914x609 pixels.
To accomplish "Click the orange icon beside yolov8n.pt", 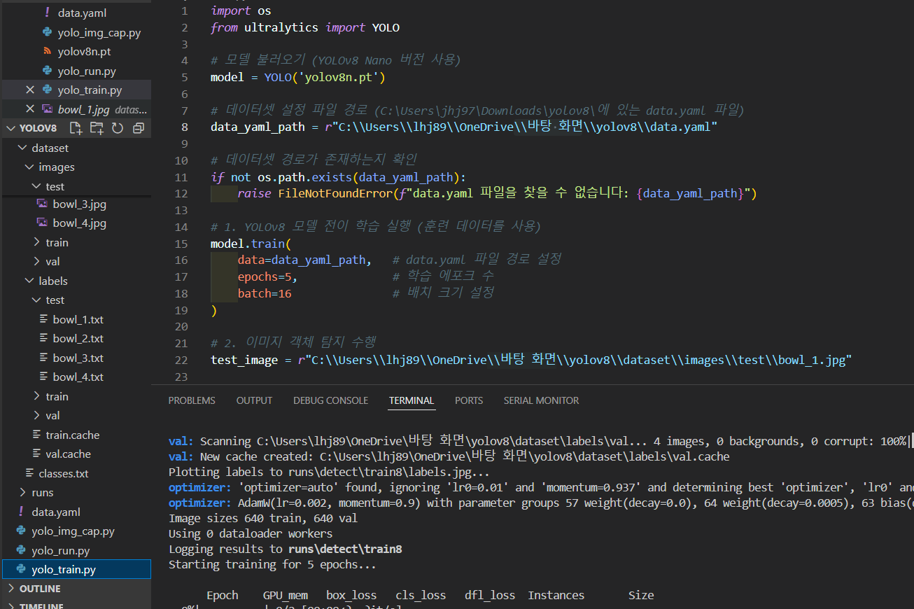I will click(x=47, y=51).
